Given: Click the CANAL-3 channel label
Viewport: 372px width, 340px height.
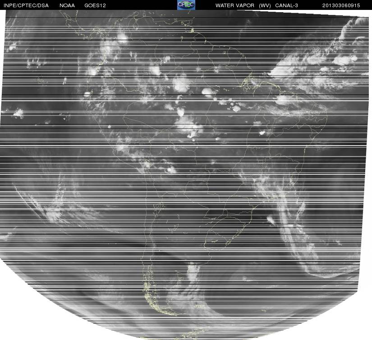Looking at the screenshot, I should tap(286, 5).
